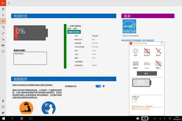Viewport: 182px width, 121px height.
Task: Open the camera section in the sidebar
Action: (3, 45)
